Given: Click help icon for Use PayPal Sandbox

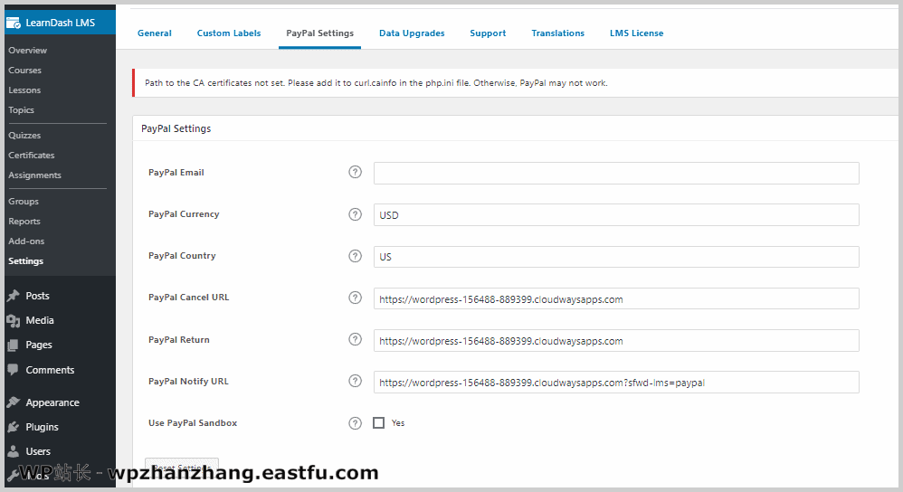Looking at the screenshot, I should pos(356,423).
